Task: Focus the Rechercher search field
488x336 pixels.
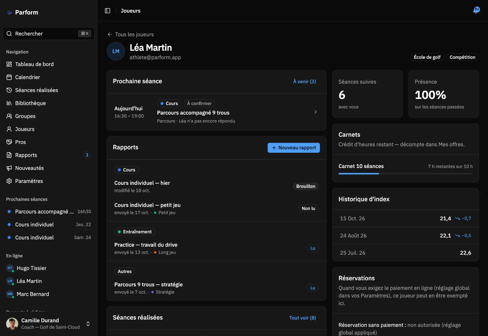Action: point(49,34)
